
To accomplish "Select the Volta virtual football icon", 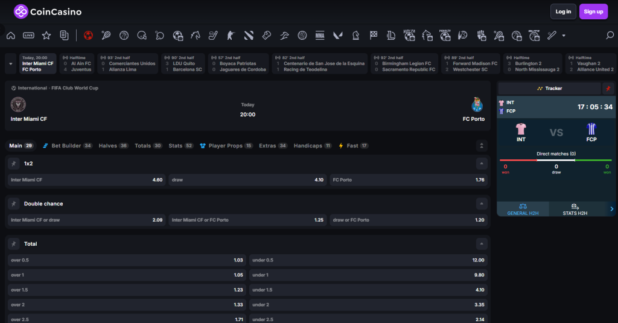I will pos(409,36).
